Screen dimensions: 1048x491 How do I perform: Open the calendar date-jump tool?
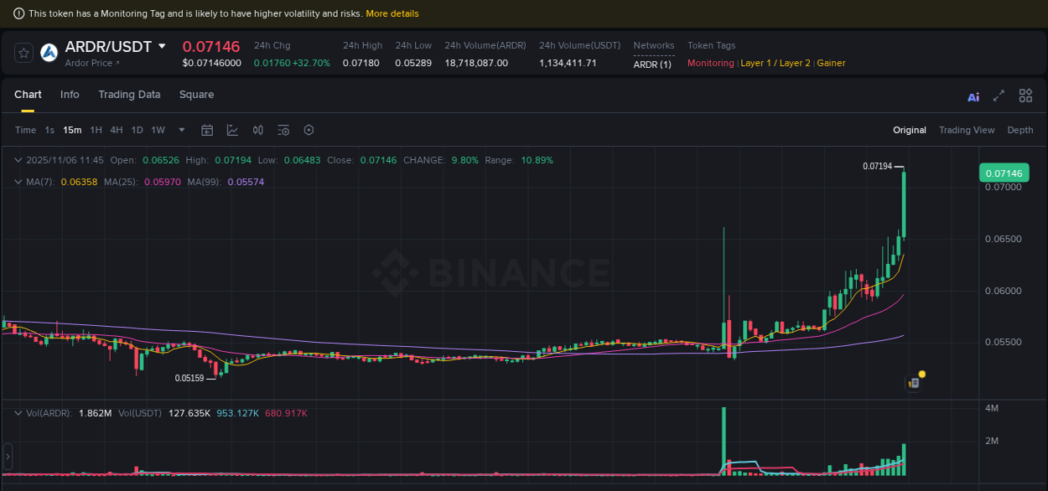pyautogui.click(x=206, y=130)
